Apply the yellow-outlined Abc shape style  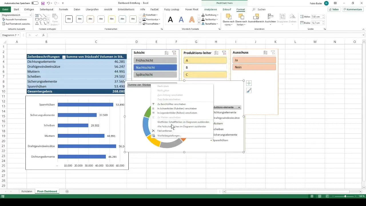click(112, 19)
